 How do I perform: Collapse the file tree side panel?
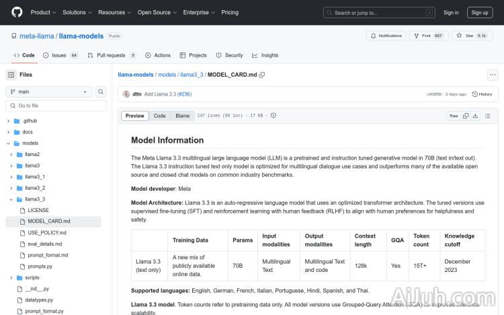[x=11, y=75]
